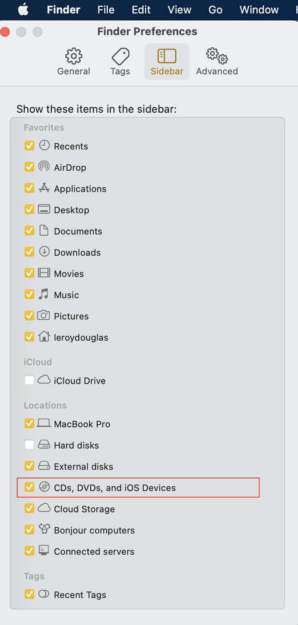Uncheck the Recents checkbox

[x=29, y=146]
